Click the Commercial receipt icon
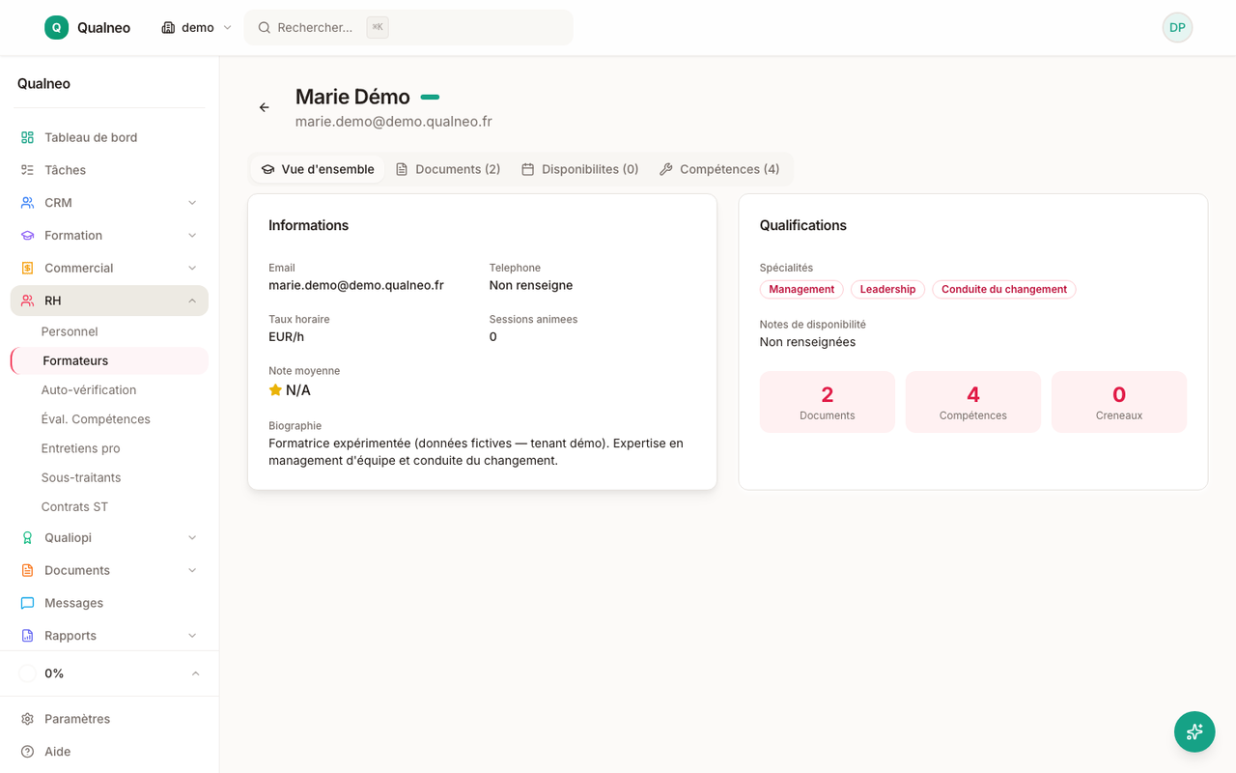This screenshot has width=1236, height=773. 27,268
